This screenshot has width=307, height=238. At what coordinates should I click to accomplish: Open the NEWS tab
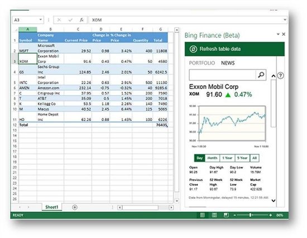228,63
